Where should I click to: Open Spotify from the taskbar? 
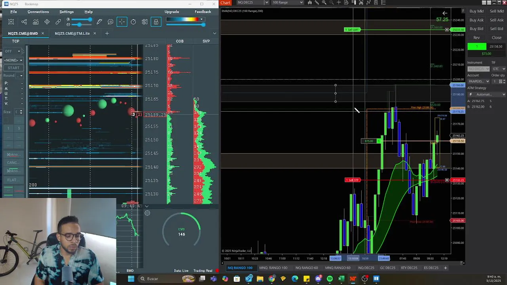click(330, 279)
